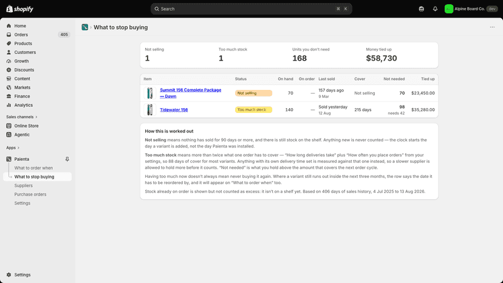Open the Content icon
Screen dimensions: 503x283
(x=9, y=78)
